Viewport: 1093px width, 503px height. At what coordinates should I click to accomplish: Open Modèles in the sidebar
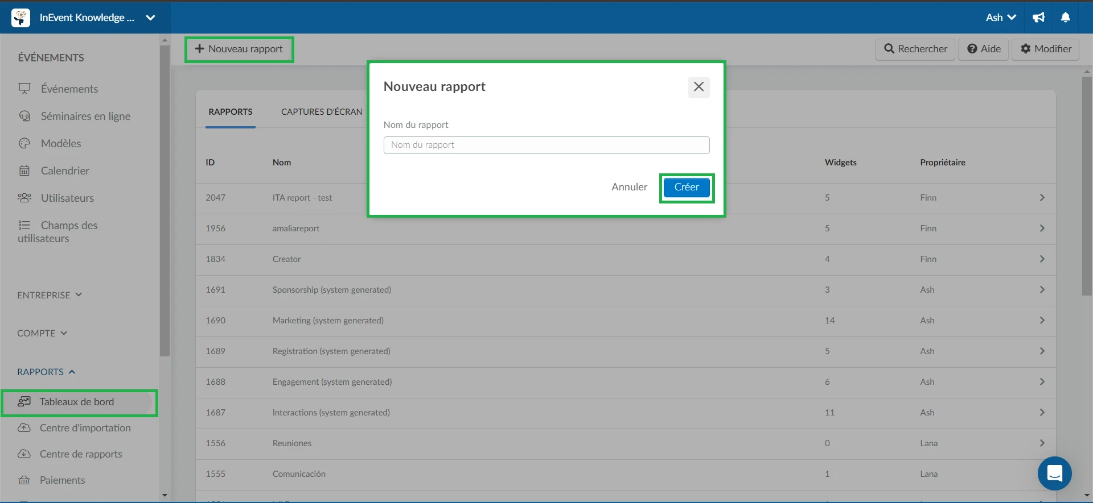pos(61,143)
